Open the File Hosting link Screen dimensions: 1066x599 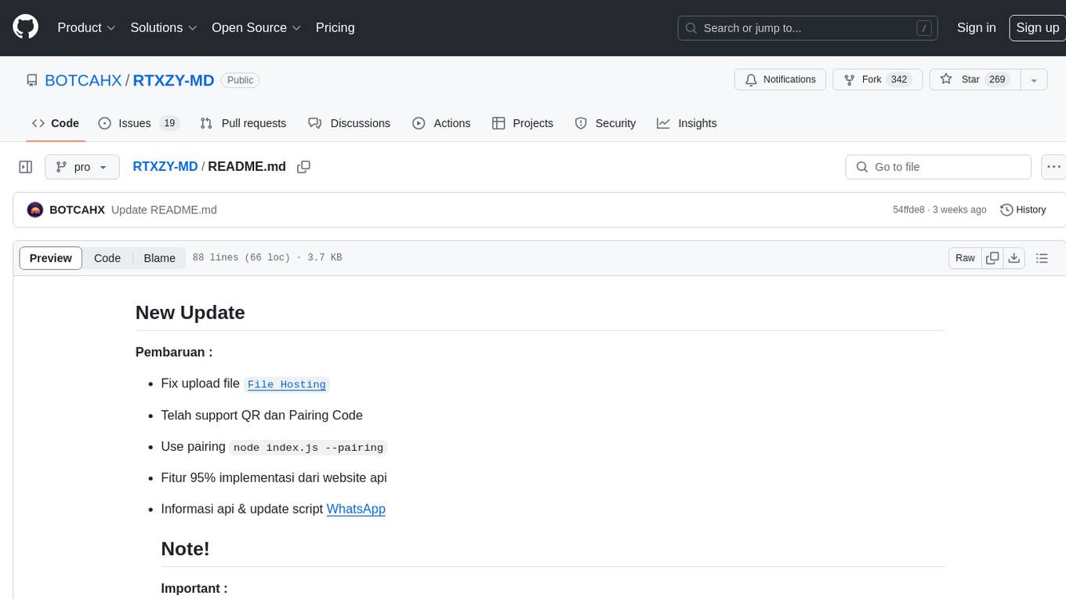pos(287,384)
